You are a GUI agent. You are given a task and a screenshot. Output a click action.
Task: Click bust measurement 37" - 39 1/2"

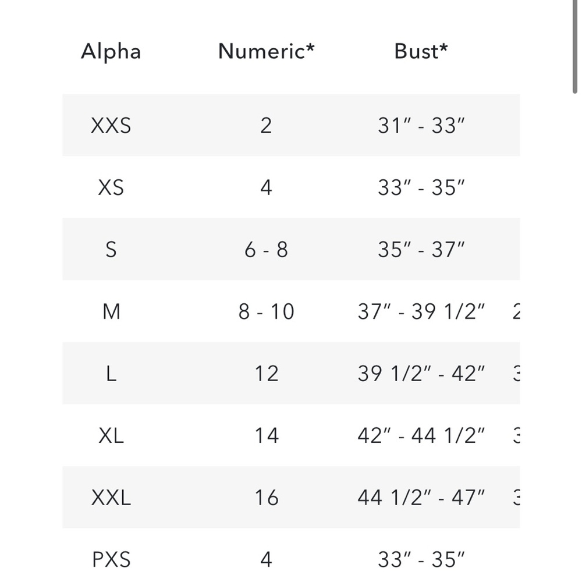[421, 311]
